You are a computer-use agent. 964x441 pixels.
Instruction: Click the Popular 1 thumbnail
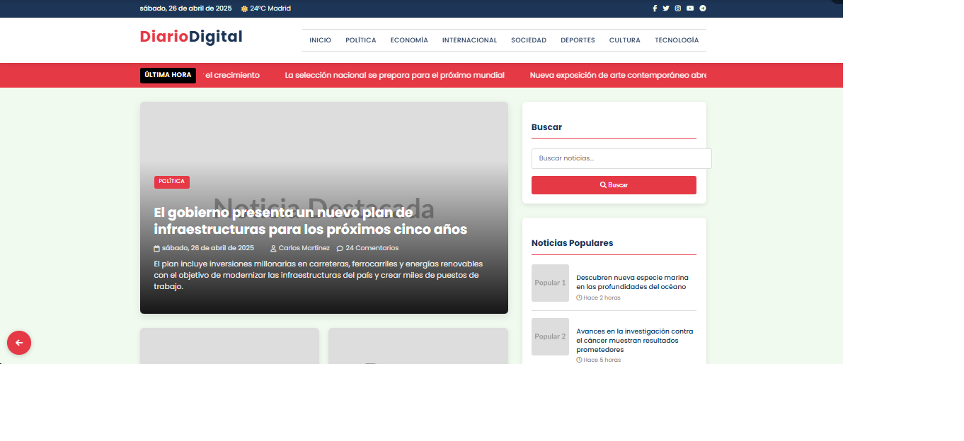point(550,283)
